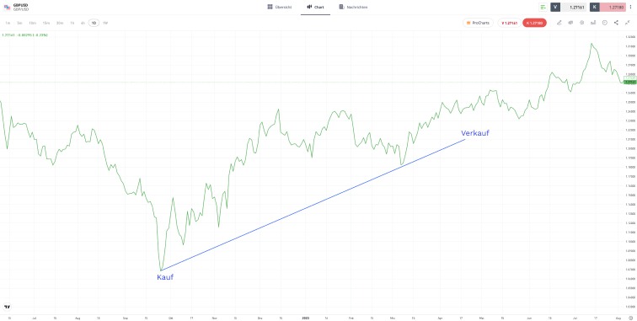
Task: Select the 5m timeframe
Action: (x=19, y=23)
